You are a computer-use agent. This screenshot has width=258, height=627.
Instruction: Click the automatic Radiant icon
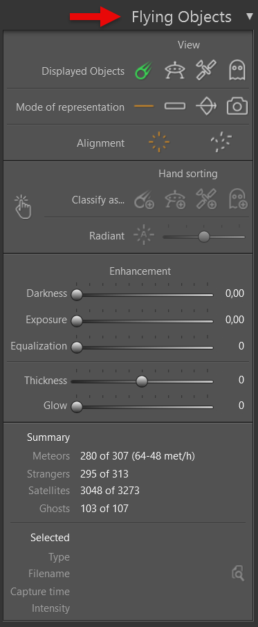pos(144,235)
